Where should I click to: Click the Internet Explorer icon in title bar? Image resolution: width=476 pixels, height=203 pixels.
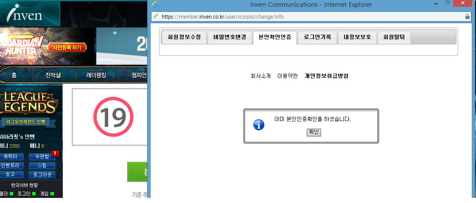pos(155,5)
